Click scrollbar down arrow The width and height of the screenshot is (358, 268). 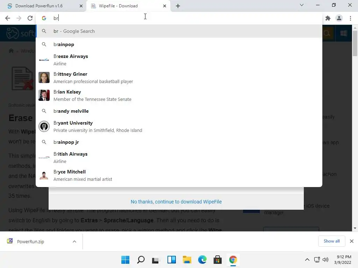355,228
